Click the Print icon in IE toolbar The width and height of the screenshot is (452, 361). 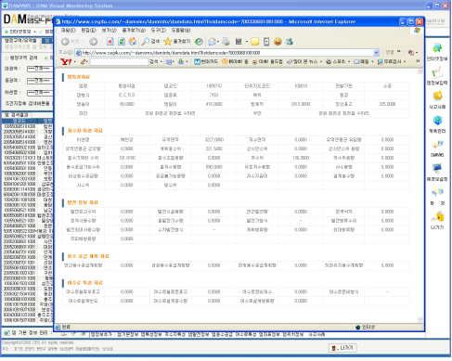click(226, 42)
